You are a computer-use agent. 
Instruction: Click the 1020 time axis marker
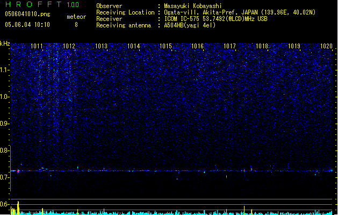(326, 46)
